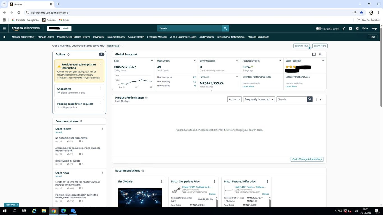Open the Desactivaron mi cuenta forum post
The width and height of the screenshot is (383, 215).
pyautogui.click(x=68, y=161)
